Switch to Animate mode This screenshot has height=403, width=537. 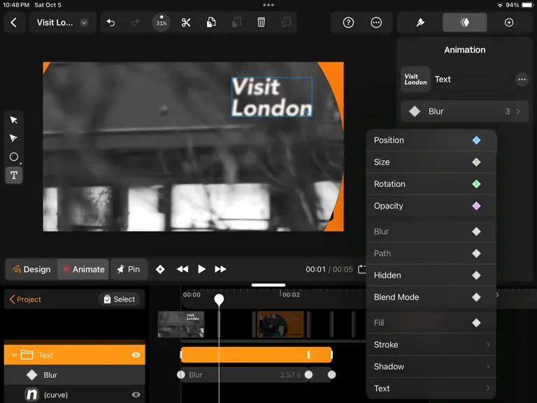(x=83, y=269)
